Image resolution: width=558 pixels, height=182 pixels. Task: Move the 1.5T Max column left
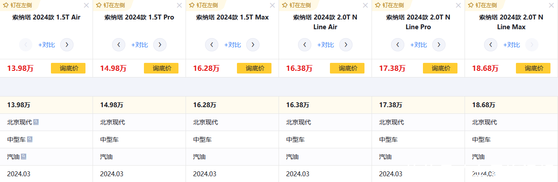click(x=212, y=45)
